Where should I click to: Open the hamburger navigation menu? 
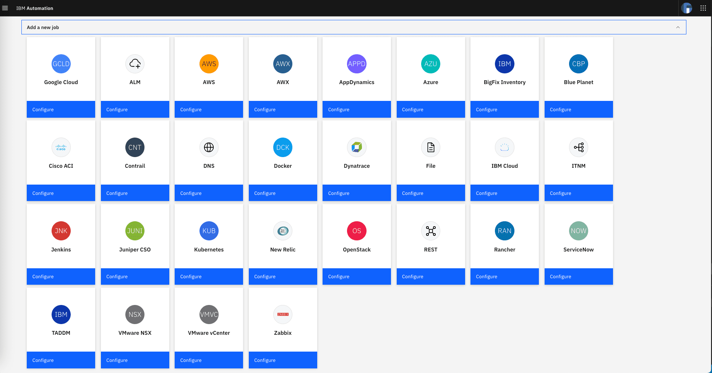pyautogui.click(x=5, y=8)
